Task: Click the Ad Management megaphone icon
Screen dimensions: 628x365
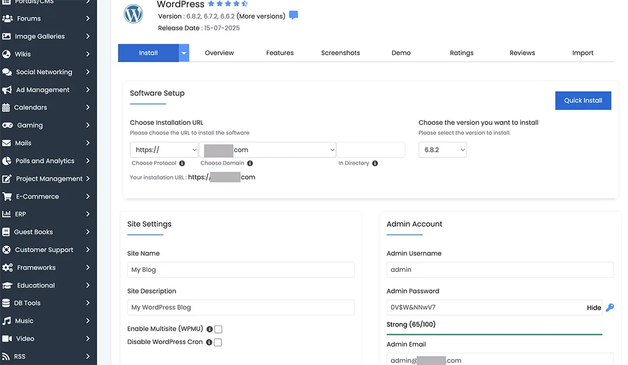Action: (x=7, y=90)
